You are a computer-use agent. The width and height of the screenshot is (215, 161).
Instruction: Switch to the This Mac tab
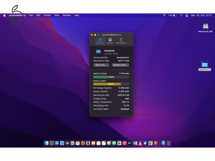pyautogui.click(x=100, y=41)
